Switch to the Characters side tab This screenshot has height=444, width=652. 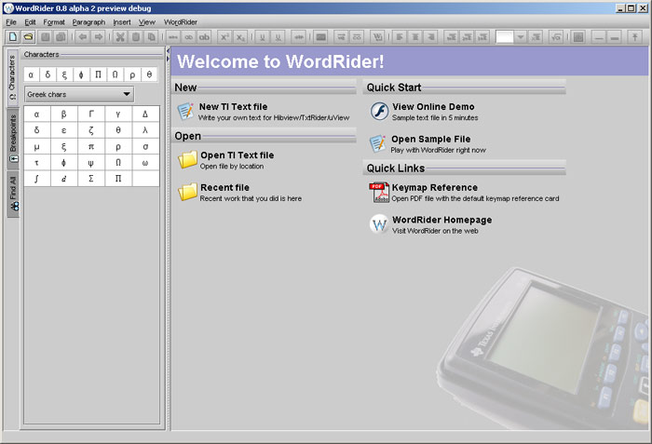click(x=12, y=77)
